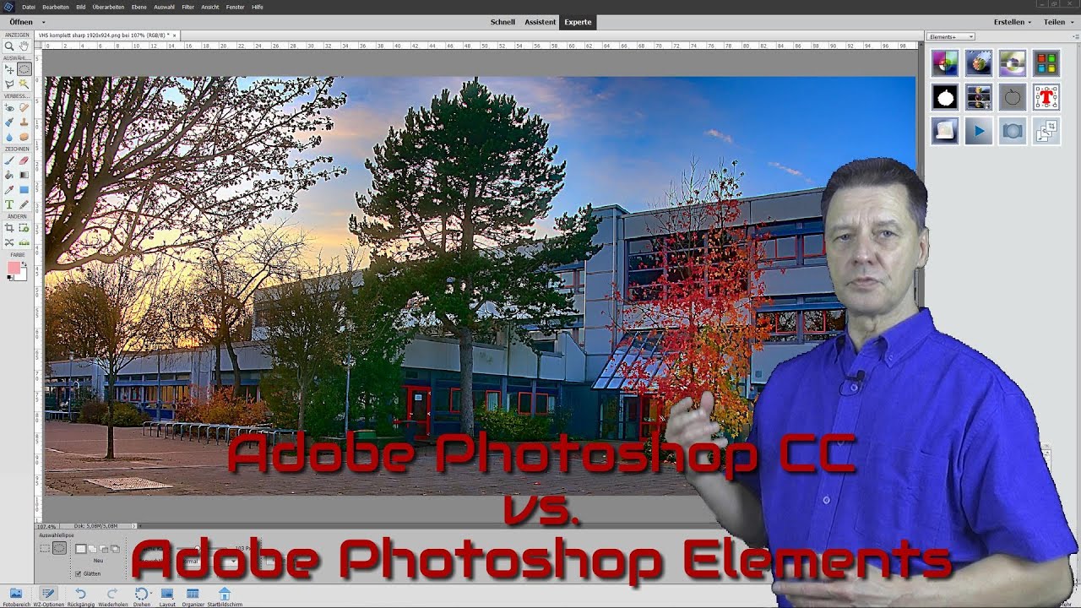Viewport: 1081px width, 608px height.
Task: Set selection mode to add to selection
Action: pos(92,549)
